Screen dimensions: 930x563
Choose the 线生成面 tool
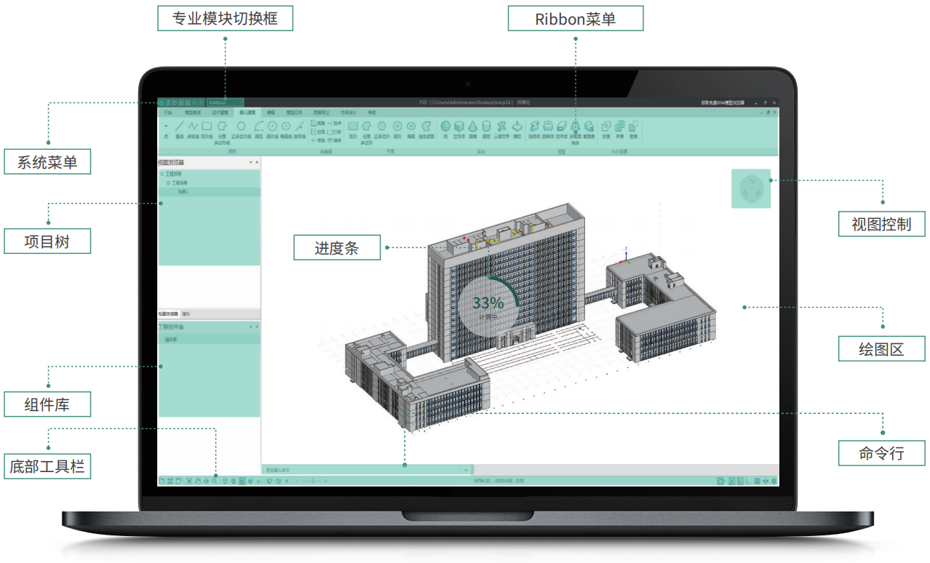[x=426, y=129]
